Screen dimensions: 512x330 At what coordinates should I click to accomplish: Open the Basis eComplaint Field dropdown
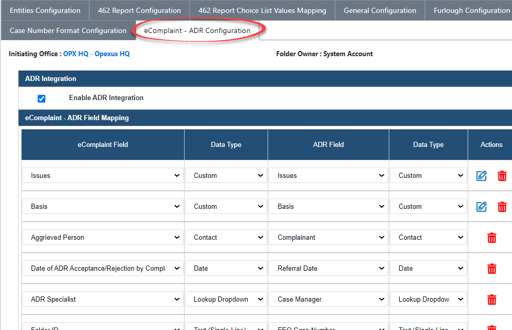click(x=103, y=206)
